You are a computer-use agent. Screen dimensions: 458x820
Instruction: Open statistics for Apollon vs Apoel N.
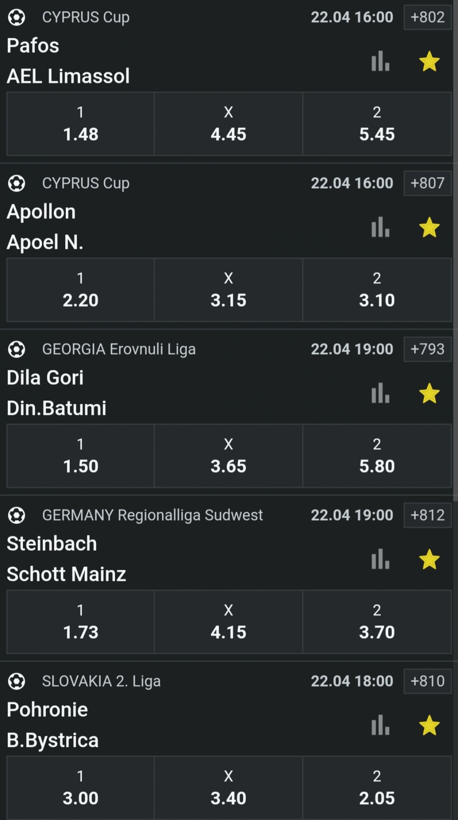click(380, 227)
